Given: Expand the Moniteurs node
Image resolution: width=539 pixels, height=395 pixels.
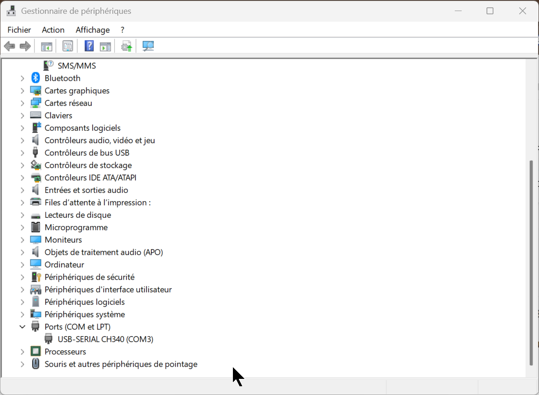Looking at the screenshot, I should pyautogui.click(x=23, y=239).
